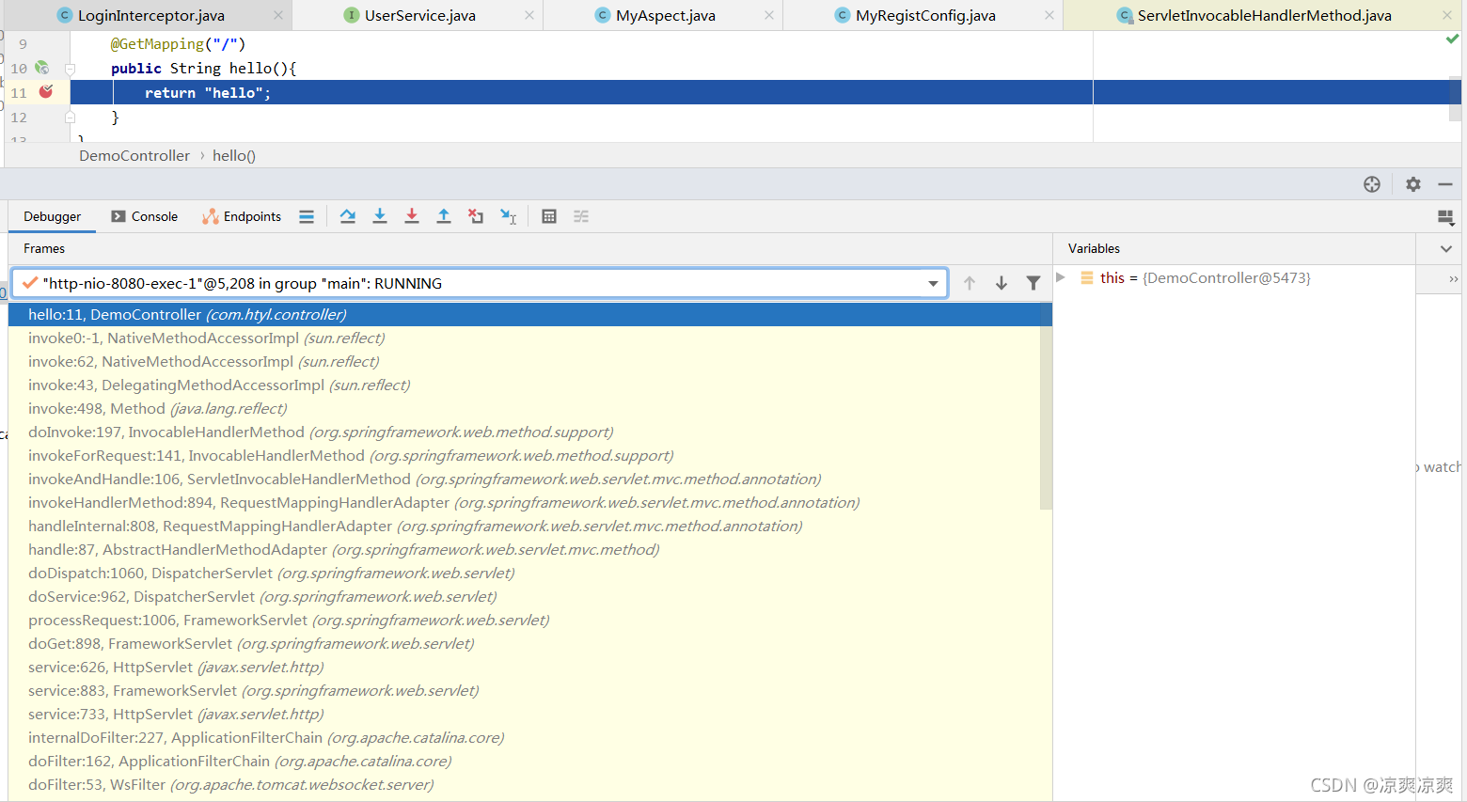This screenshot has width=1467, height=802.
Task: Open debug tool window settings gear
Action: (1413, 184)
